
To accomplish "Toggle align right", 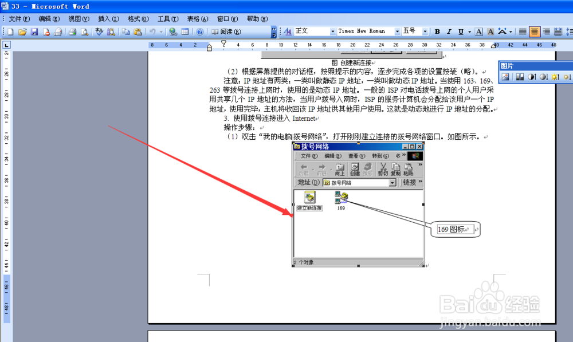I will [546, 32].
